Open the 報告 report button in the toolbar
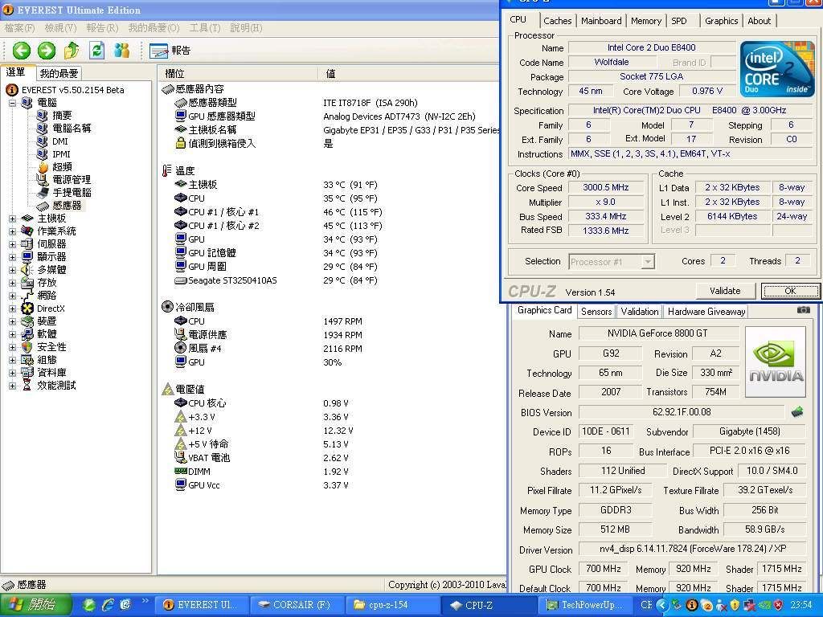This screenshot has width=823, height=617. [x=170, y=51]
